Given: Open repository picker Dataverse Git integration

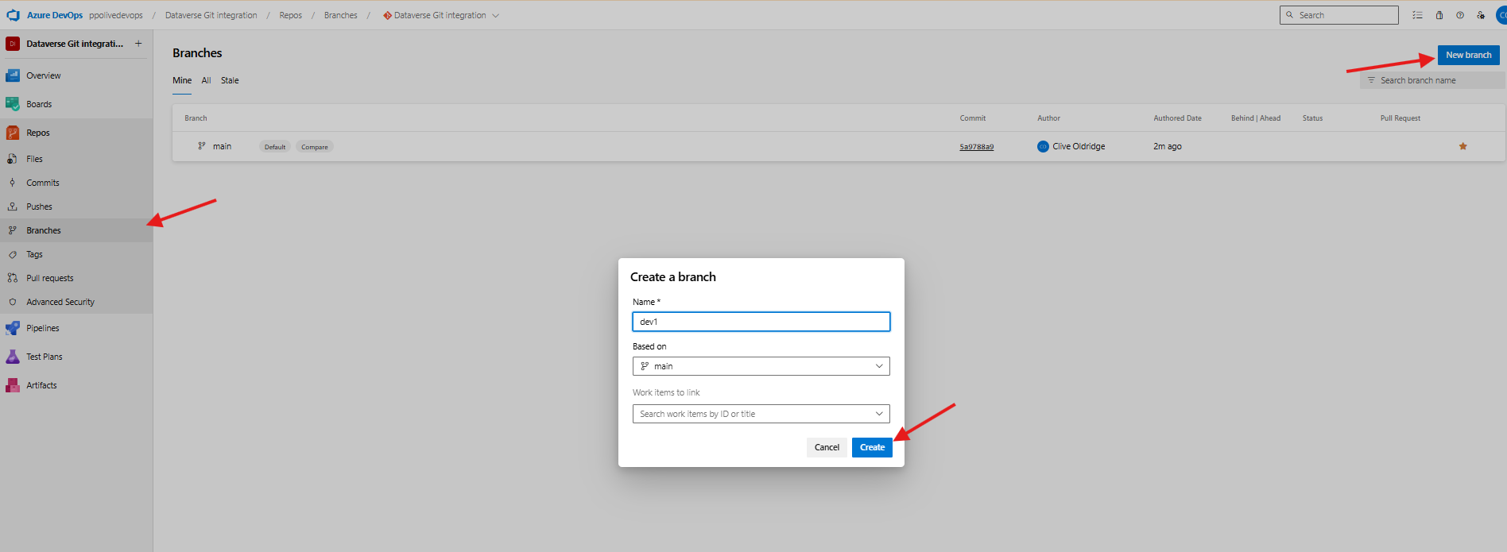Looking at the screenshot, I should click(x=441, y=15).
